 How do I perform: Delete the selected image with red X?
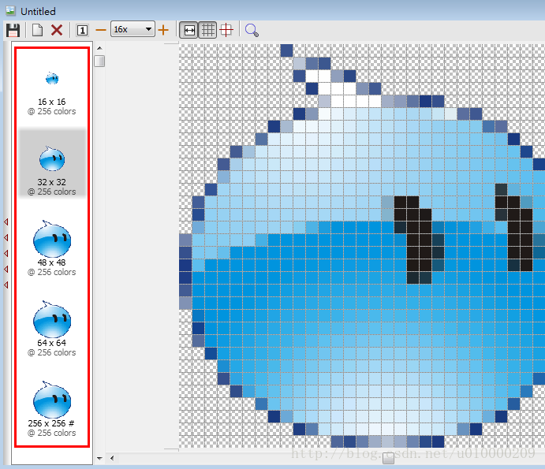57,30
